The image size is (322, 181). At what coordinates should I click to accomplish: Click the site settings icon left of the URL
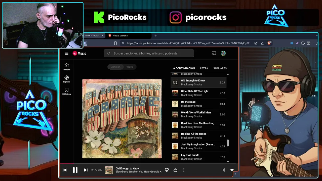123,43
